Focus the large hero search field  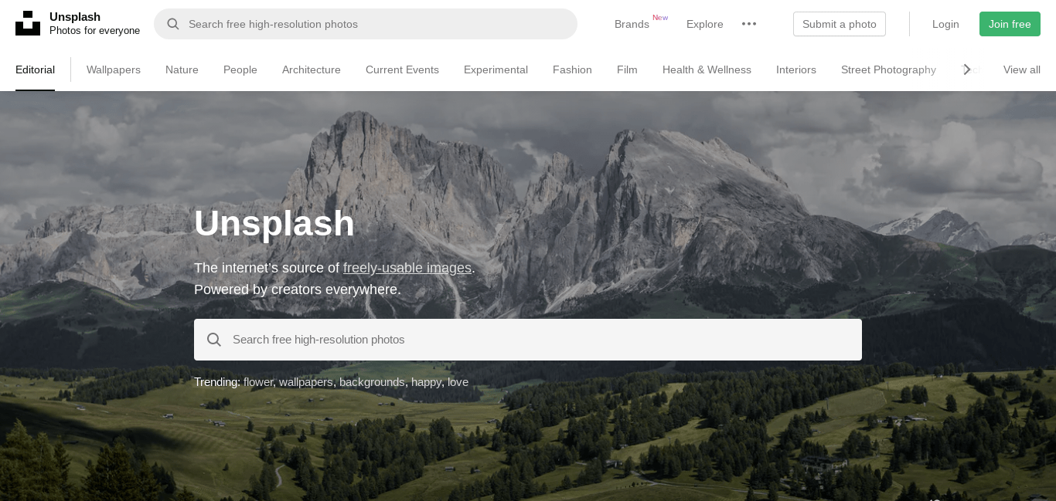point(528,340)
